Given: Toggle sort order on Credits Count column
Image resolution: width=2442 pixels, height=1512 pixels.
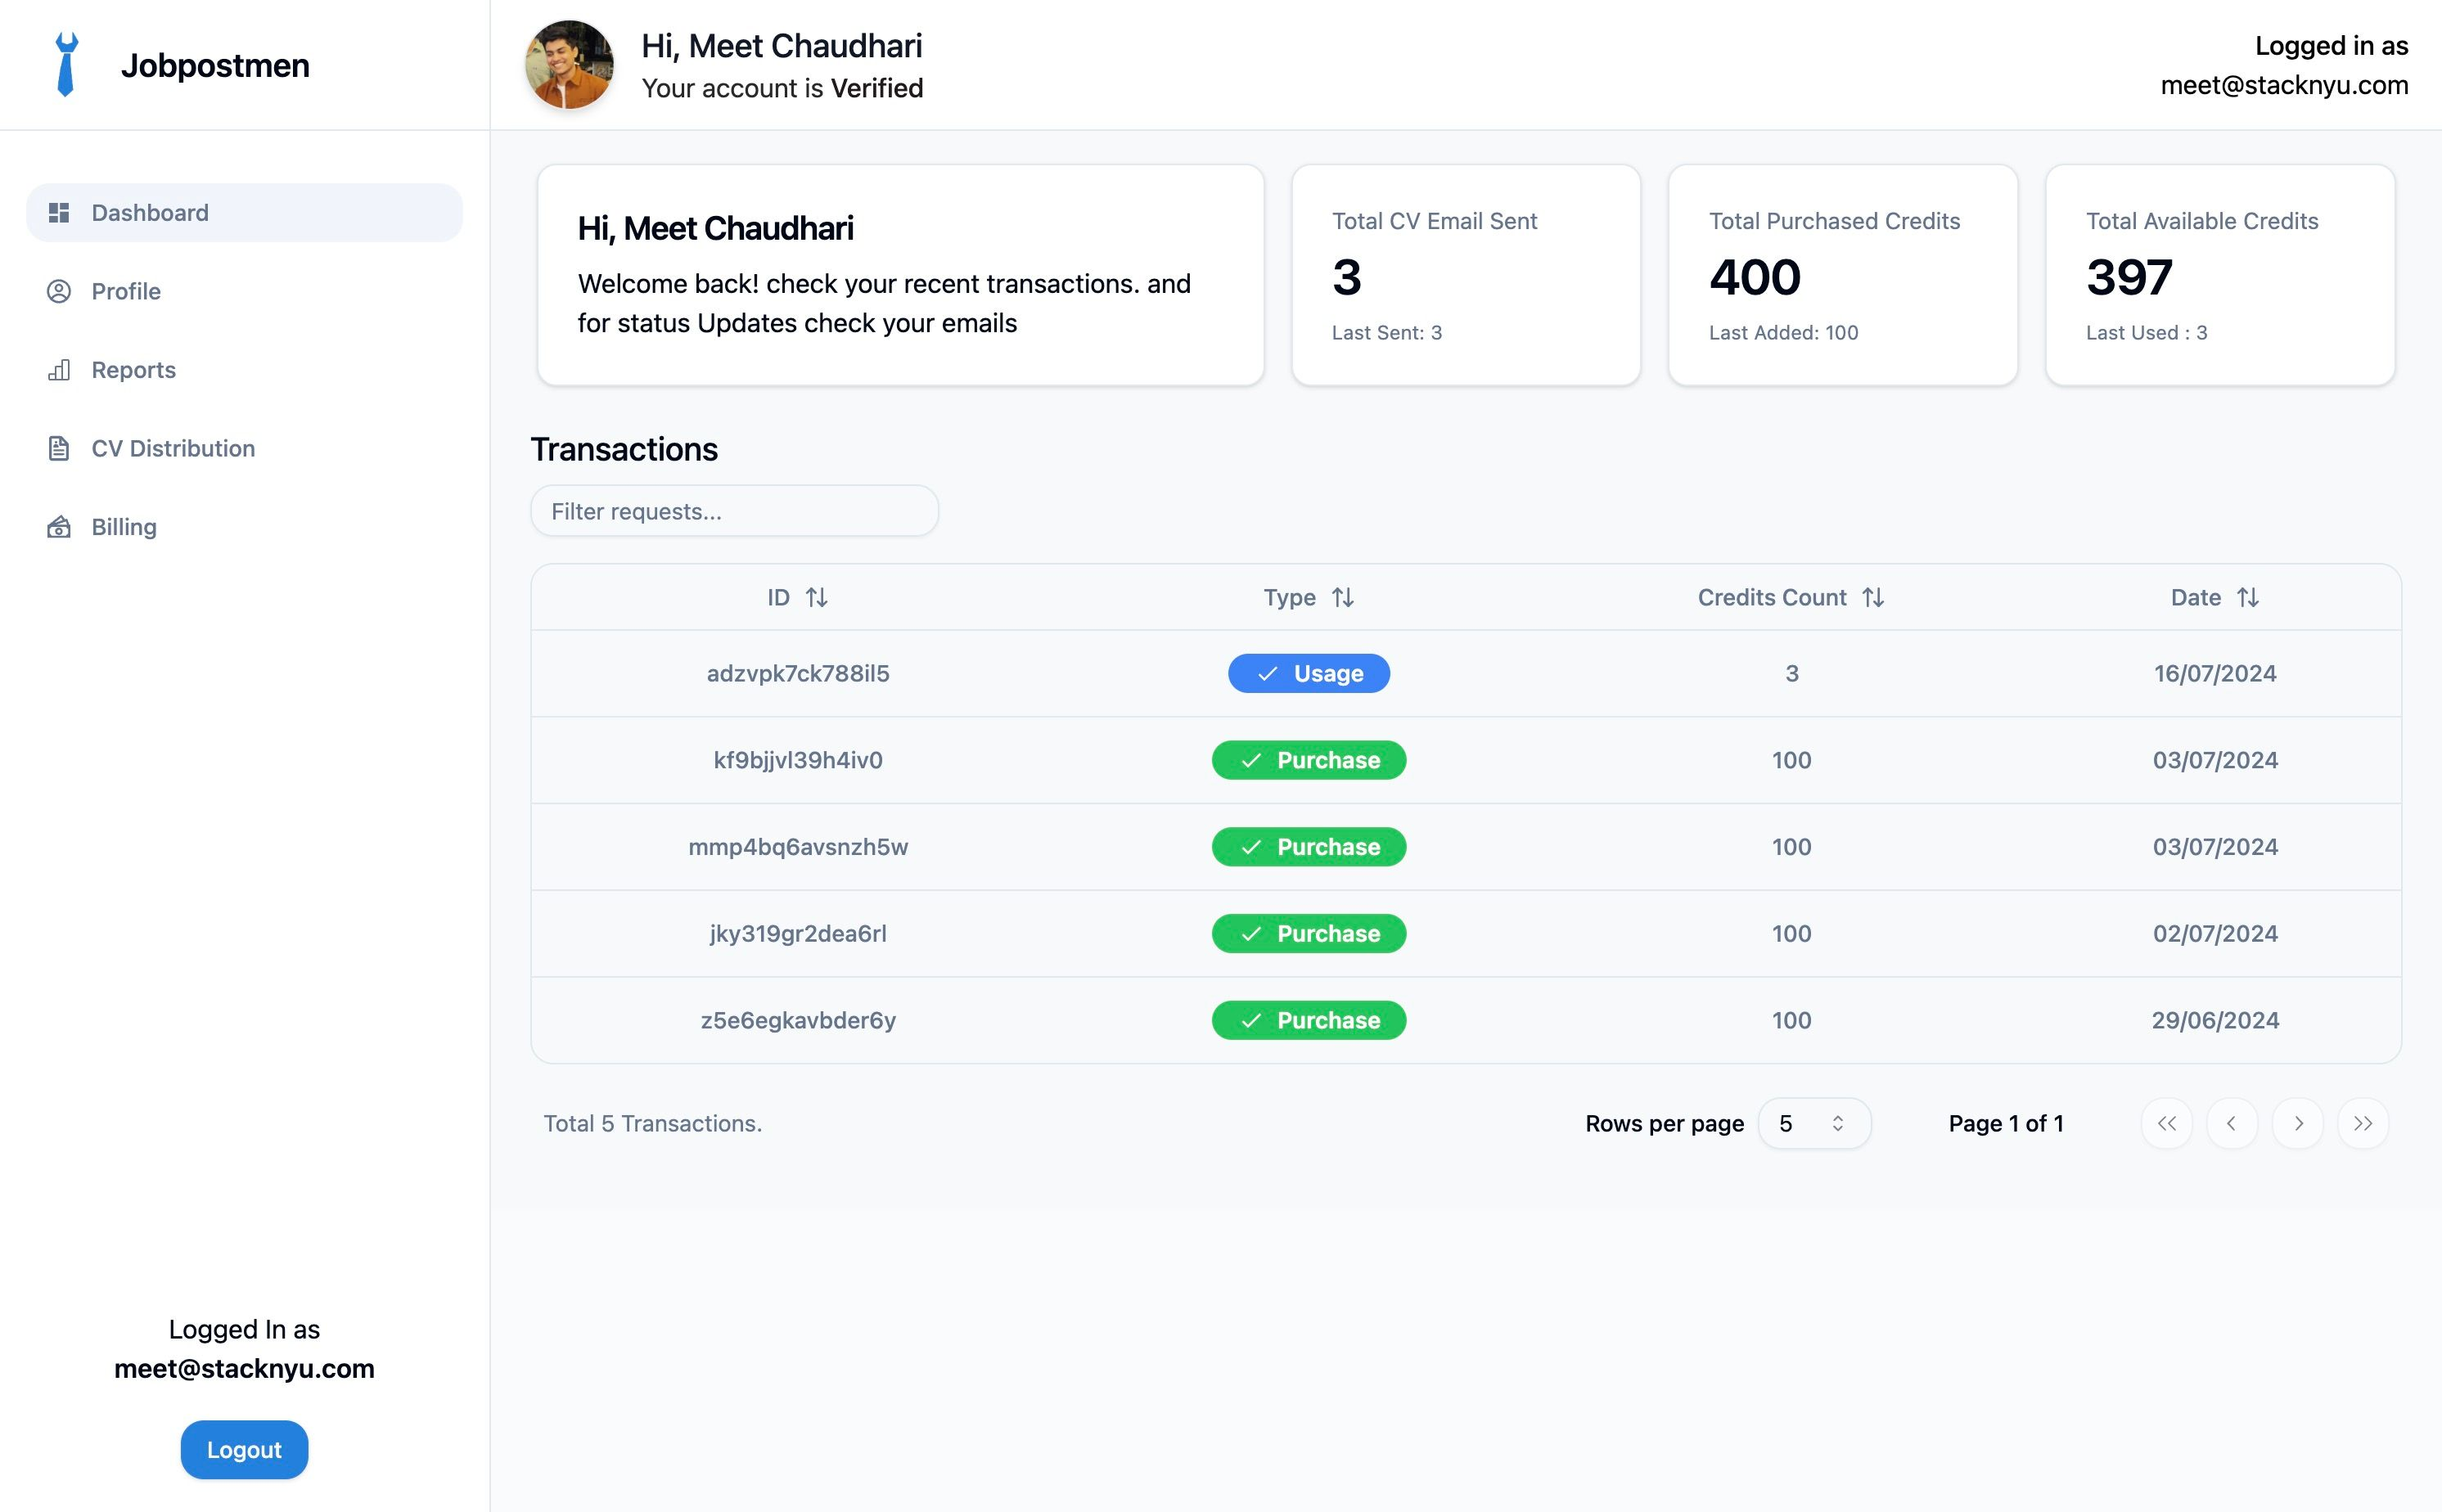Looking at the screenshot, I should click(x=1877, y=596).
